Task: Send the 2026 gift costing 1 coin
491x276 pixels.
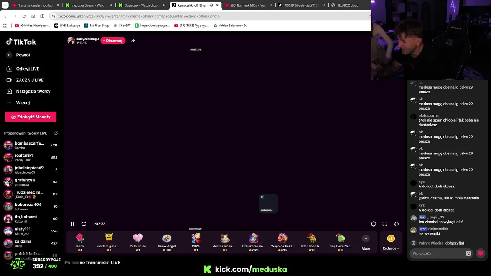Action: (x=196, y=242)
